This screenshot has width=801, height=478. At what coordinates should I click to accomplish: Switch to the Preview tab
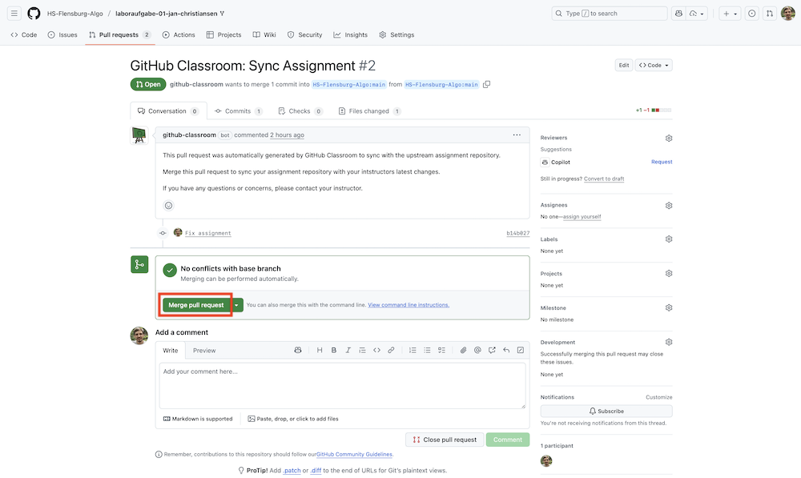pos(204,351)
